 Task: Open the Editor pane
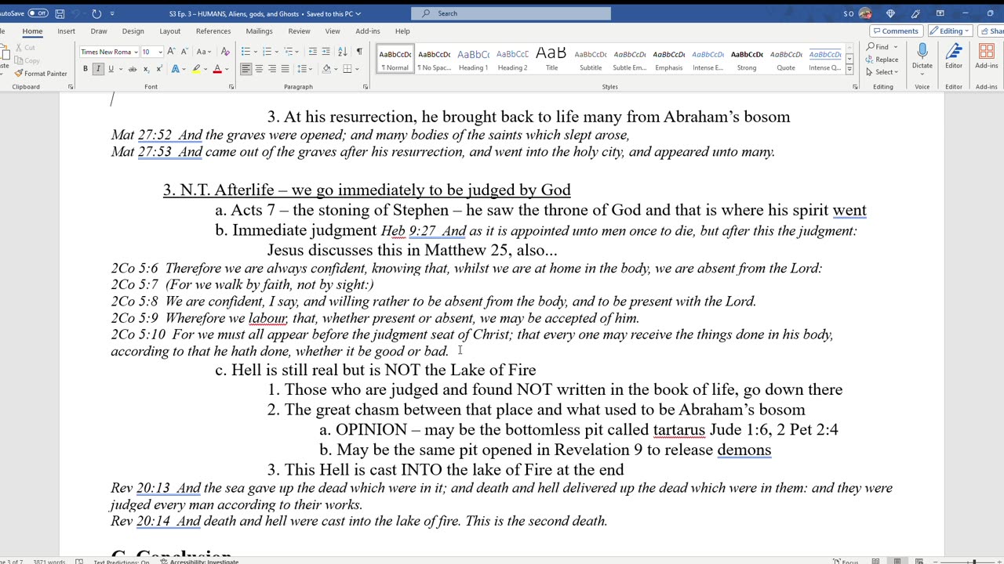(954, 56)
